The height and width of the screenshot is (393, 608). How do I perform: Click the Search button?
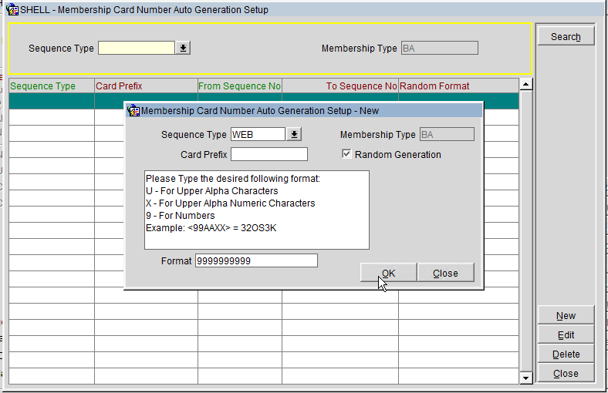(x=566, y=36)
